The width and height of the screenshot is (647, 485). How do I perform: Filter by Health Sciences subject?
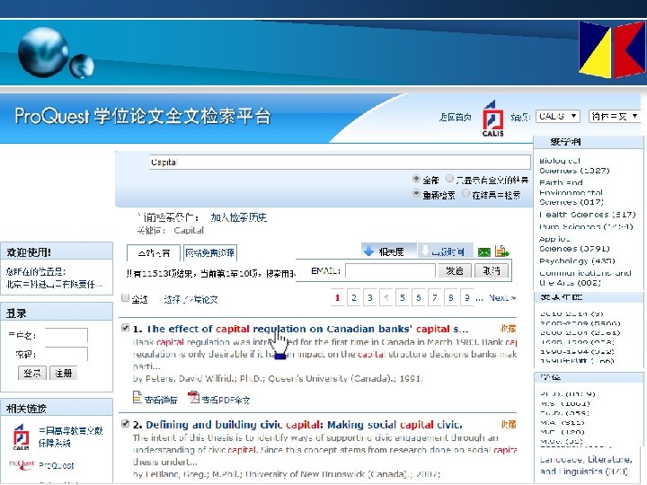pos(587,215)
